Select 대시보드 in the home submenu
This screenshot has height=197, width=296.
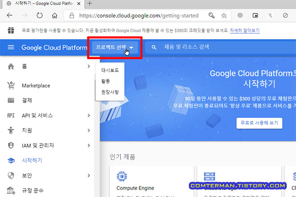(110, 70)
